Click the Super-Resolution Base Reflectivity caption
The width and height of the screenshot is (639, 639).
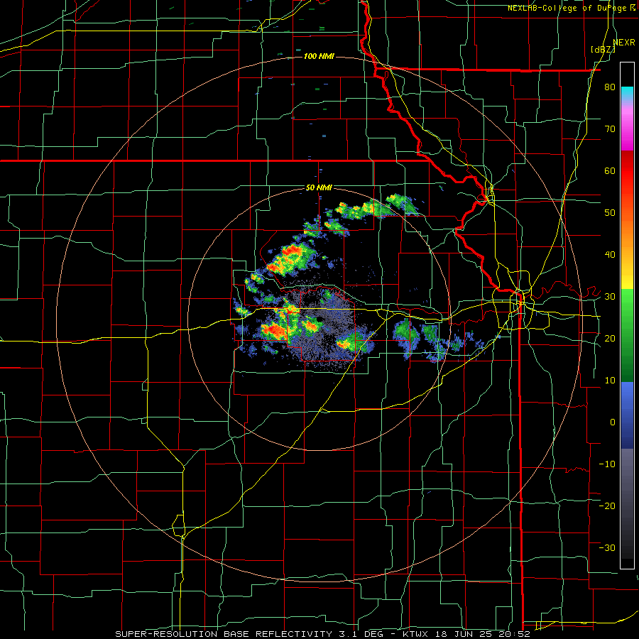click(322, 634)
